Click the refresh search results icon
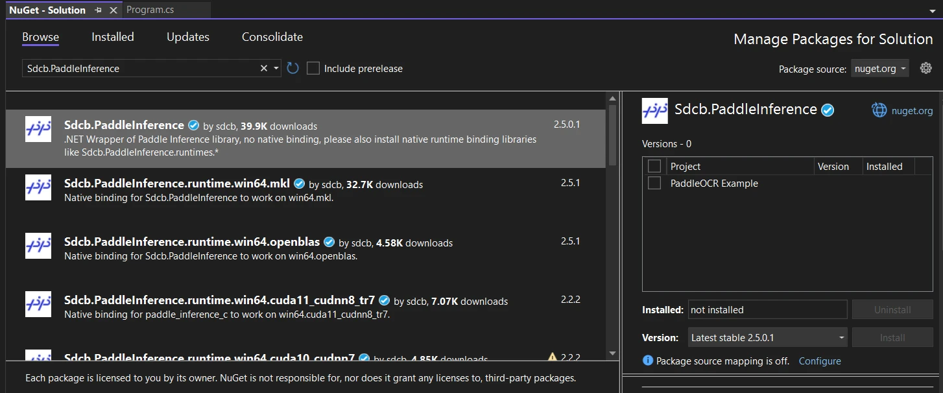This screenshot has width=943, height=393. [x=292, y=68]
